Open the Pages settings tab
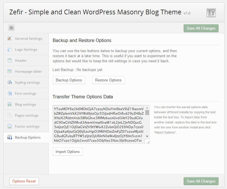The height and width of the screenshot is (189, 227). click(x=26, y=115)
